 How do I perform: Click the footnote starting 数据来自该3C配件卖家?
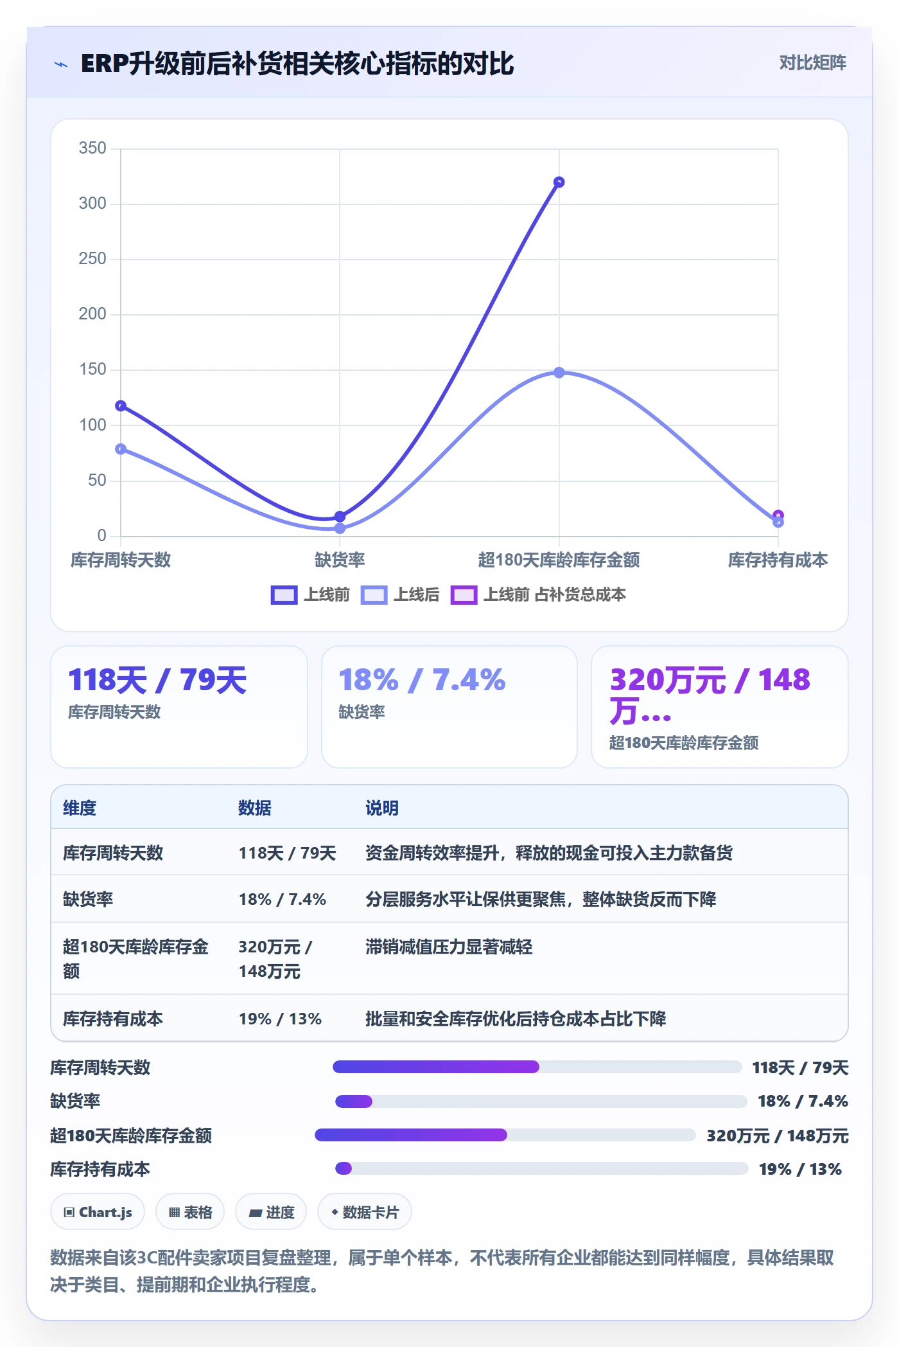tap(442, 1271)
